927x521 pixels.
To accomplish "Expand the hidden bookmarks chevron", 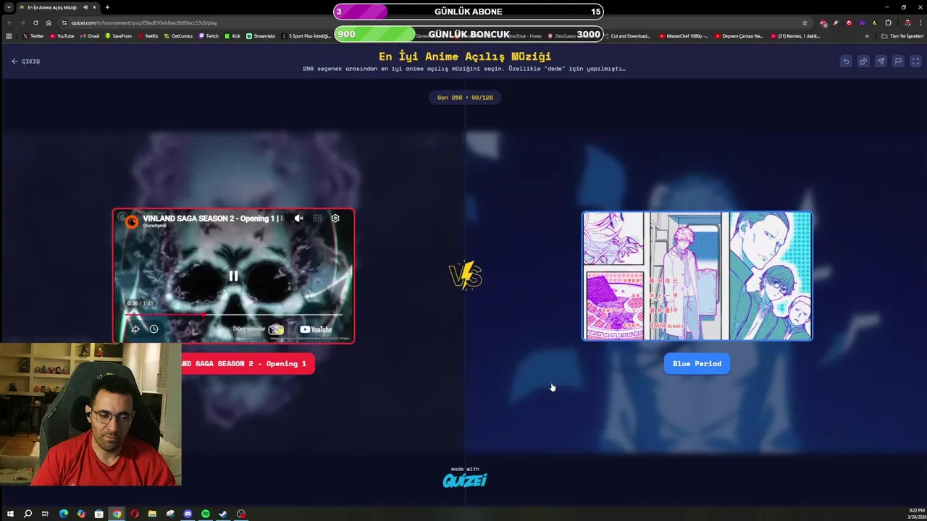I will click(867, 36).
